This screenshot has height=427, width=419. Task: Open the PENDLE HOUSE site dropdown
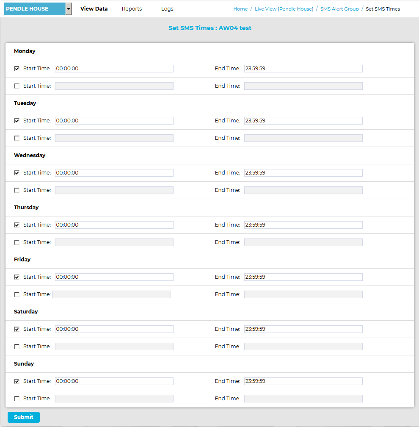click(x=38, y=9)
